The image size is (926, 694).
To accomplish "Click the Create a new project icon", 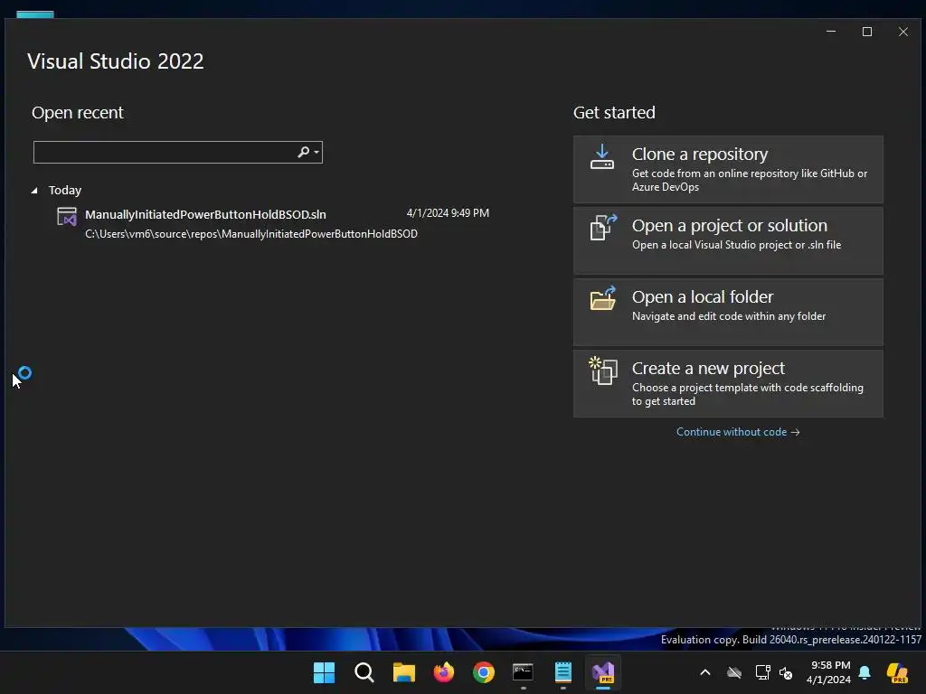I will tap(603, 370).
